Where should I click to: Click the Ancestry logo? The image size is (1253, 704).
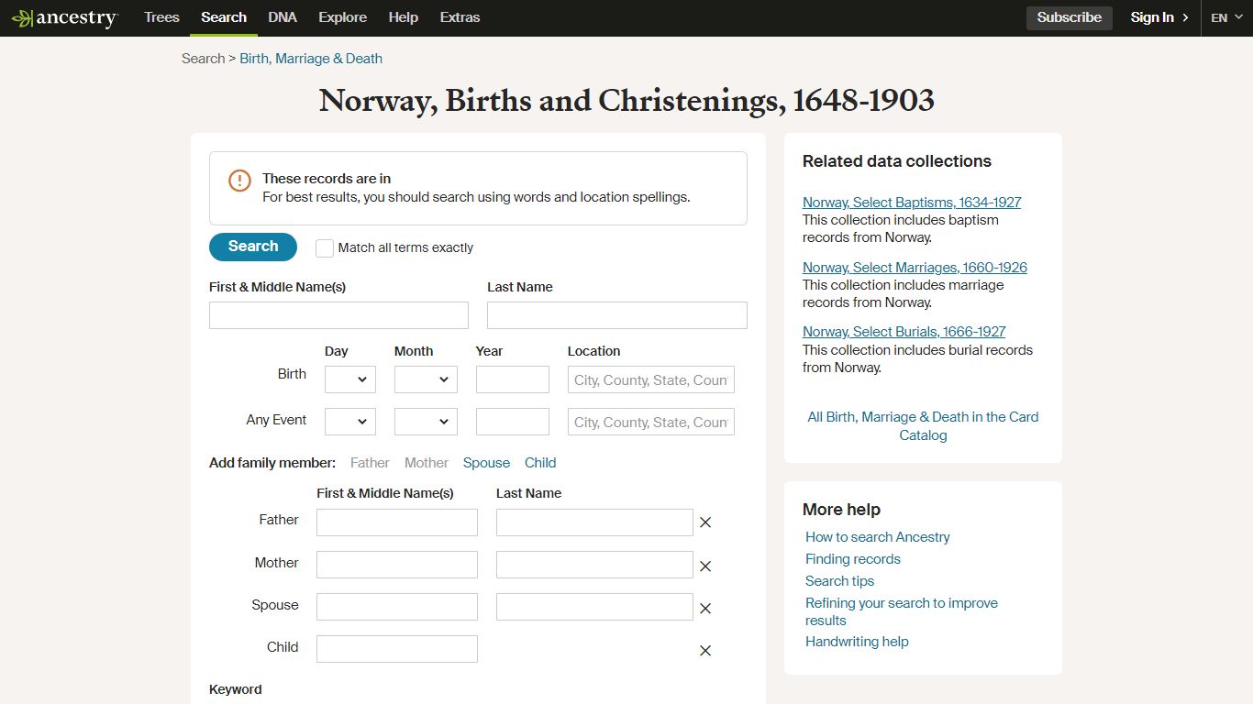64,17
